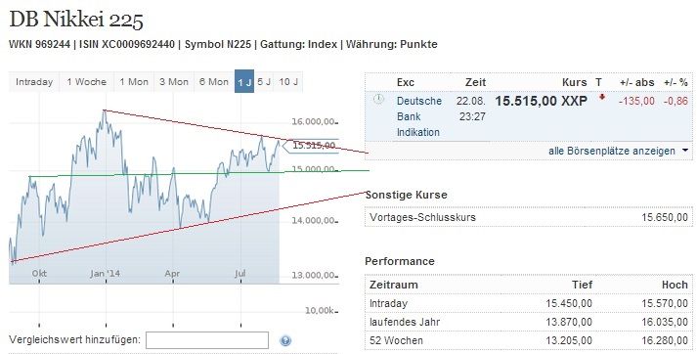Click the laufendes Jahr row label
Image resolution: width=697 pixels, height=354 pixels.
tap(405, 322)
